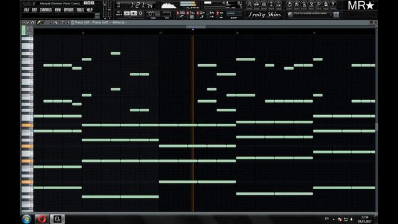Click the FL Studio taskbar button
398x224 pixels.
[x=57, y=219]
